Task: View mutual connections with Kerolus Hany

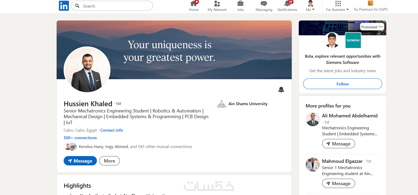Action: click(135, 147)
